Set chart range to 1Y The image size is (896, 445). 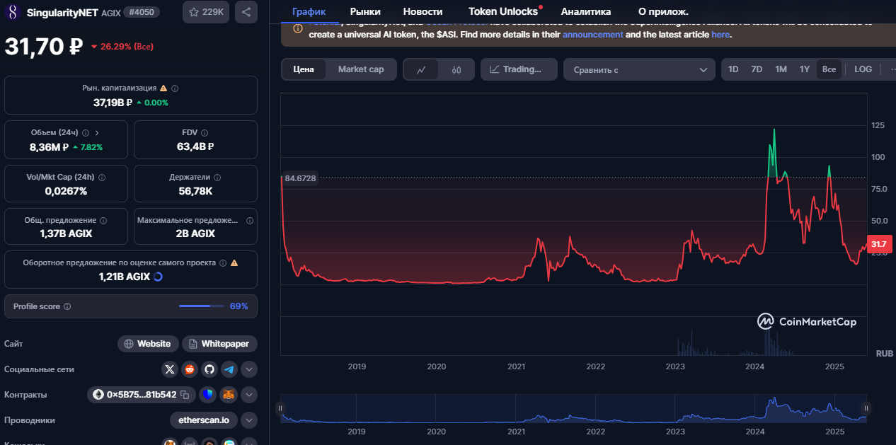pyautogui.click(x=805, y=69)
